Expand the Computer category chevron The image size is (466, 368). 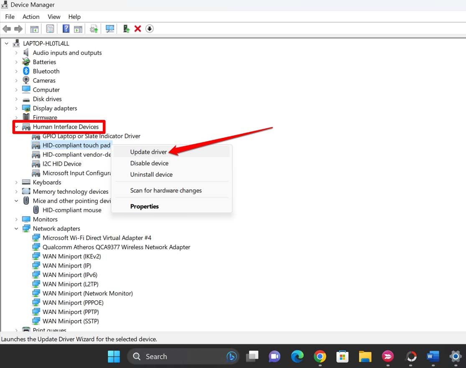[16, 90]
